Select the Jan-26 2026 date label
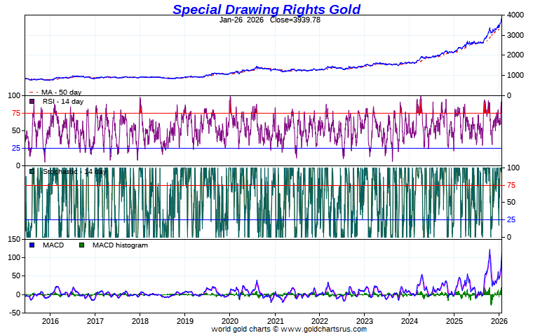The width and height of the screenshot is (533, 333). 242,20
